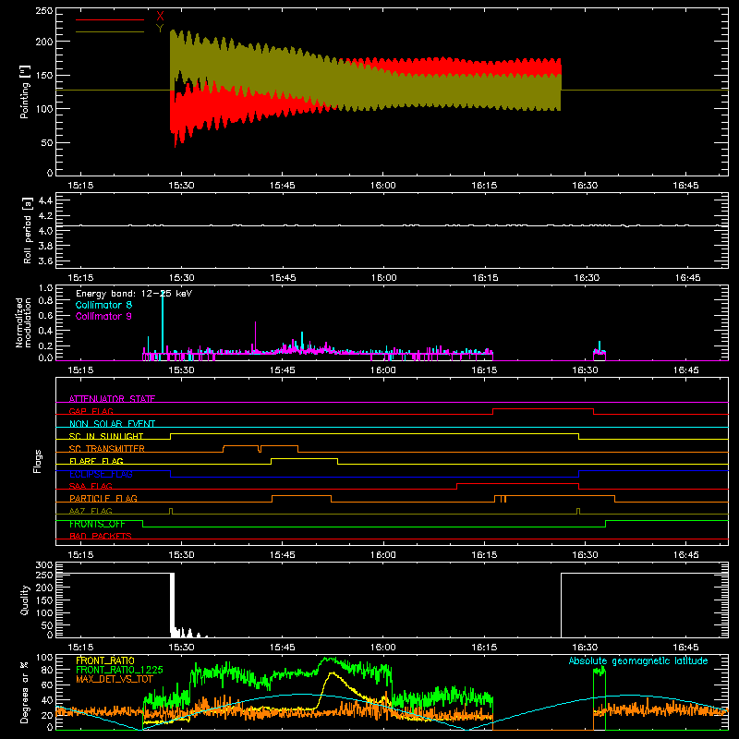Click the GAP_FLAG label
The image size is (739, 739).
(91, 411)
